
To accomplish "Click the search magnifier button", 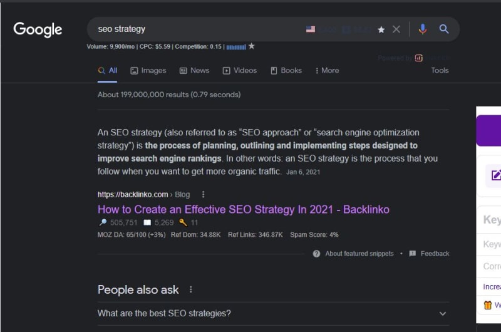I will coord(444,29).
